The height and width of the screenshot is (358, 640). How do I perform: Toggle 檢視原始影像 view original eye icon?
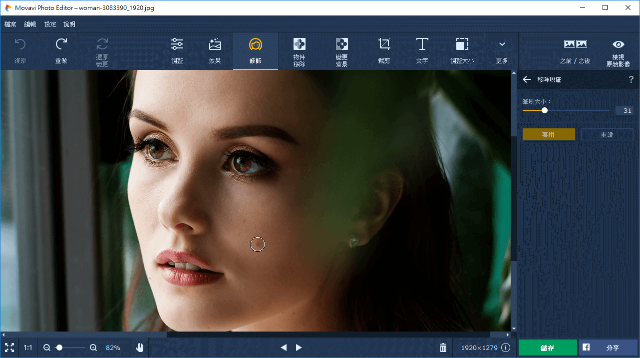coord(619,51)
